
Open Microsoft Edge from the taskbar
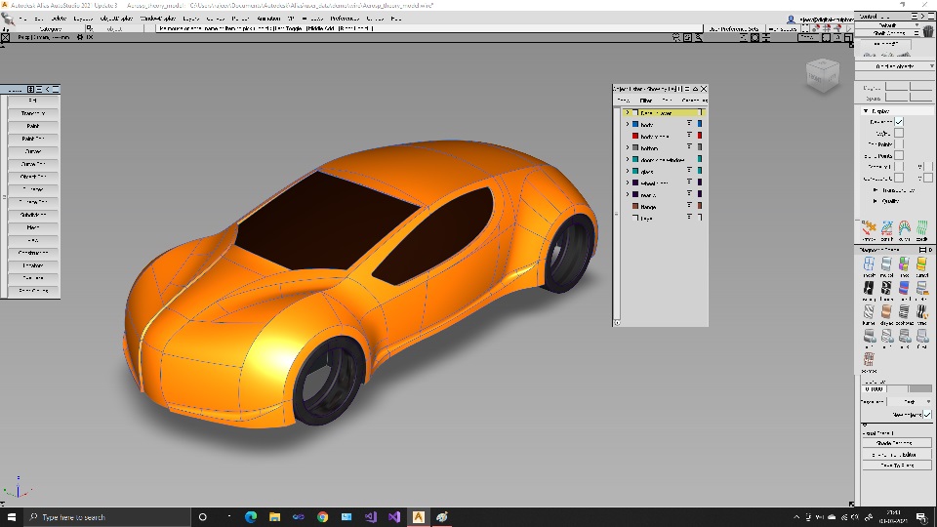click(x=251, y=516)
